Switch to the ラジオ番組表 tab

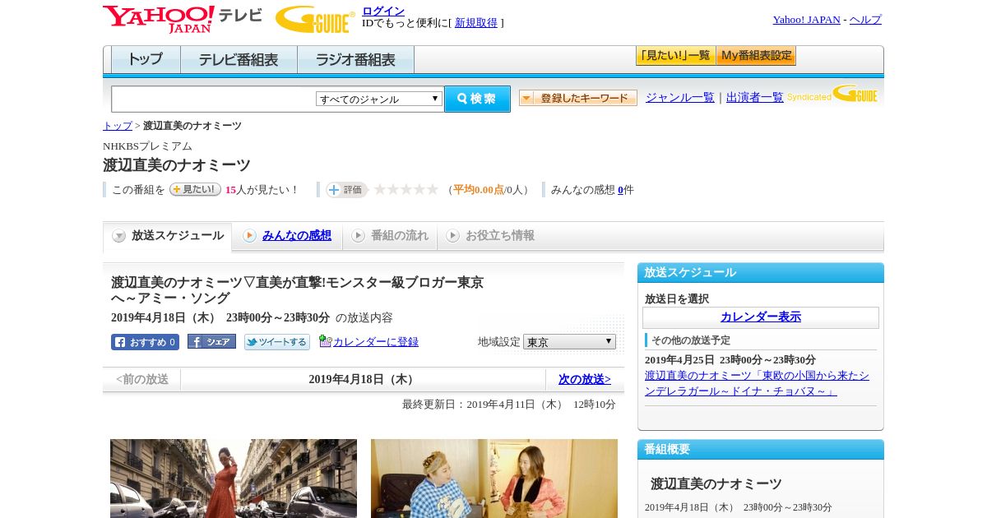pos(355,60)
